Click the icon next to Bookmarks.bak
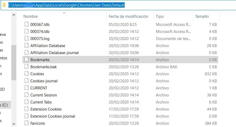 click(x=26, y=67)
